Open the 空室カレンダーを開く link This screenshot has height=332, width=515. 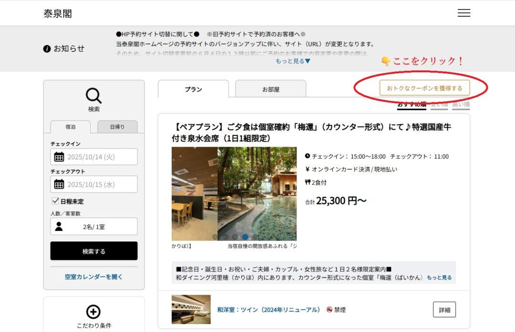(x=94, y=277)
